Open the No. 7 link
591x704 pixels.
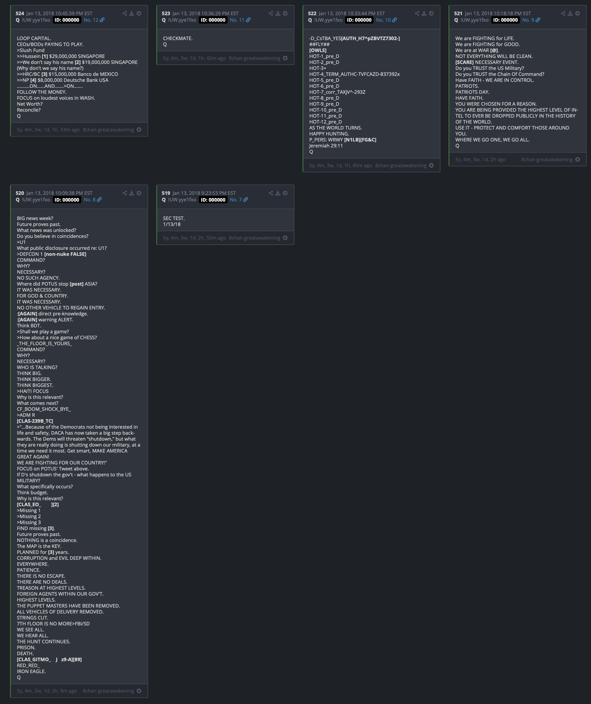(239, 199)
